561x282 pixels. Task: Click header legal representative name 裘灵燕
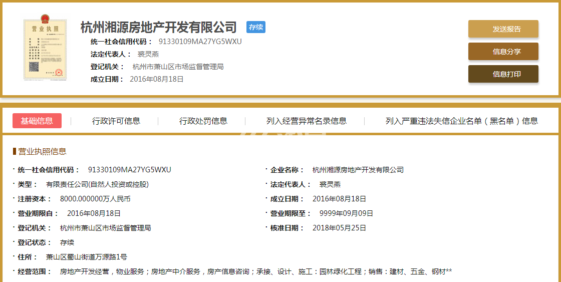[x=148, y=55]
